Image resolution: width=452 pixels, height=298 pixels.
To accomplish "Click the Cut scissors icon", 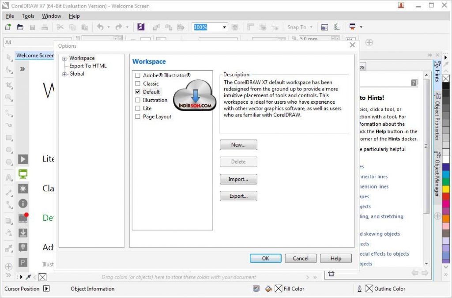I will coord(60,27).
